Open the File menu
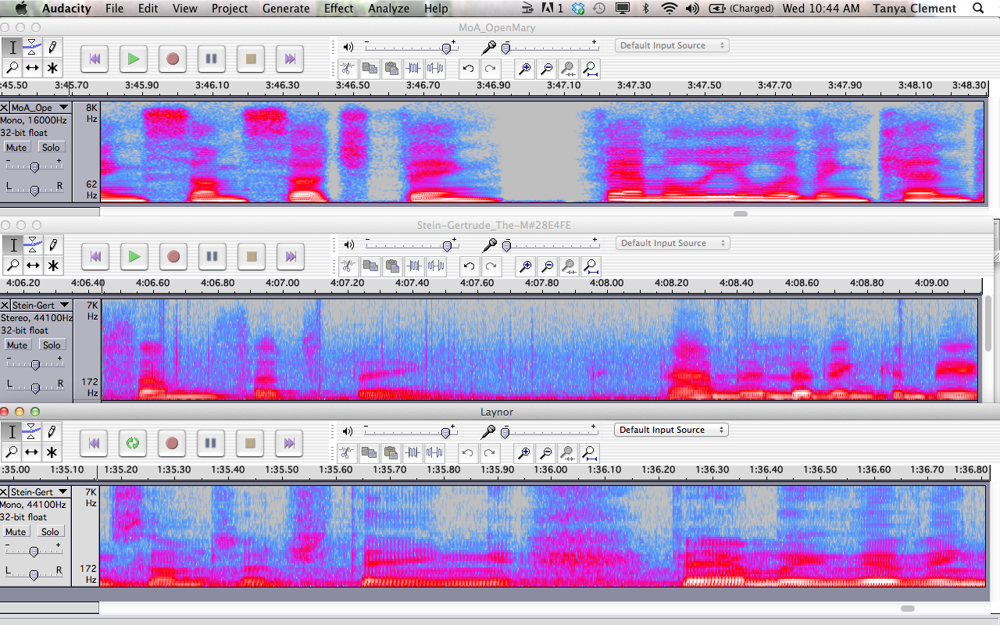1000x625 pixels. 114,9
